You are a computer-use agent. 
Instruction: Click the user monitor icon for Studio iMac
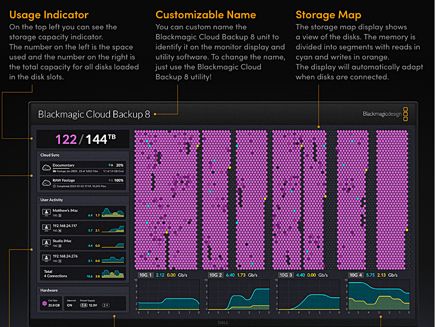point(46,243)
